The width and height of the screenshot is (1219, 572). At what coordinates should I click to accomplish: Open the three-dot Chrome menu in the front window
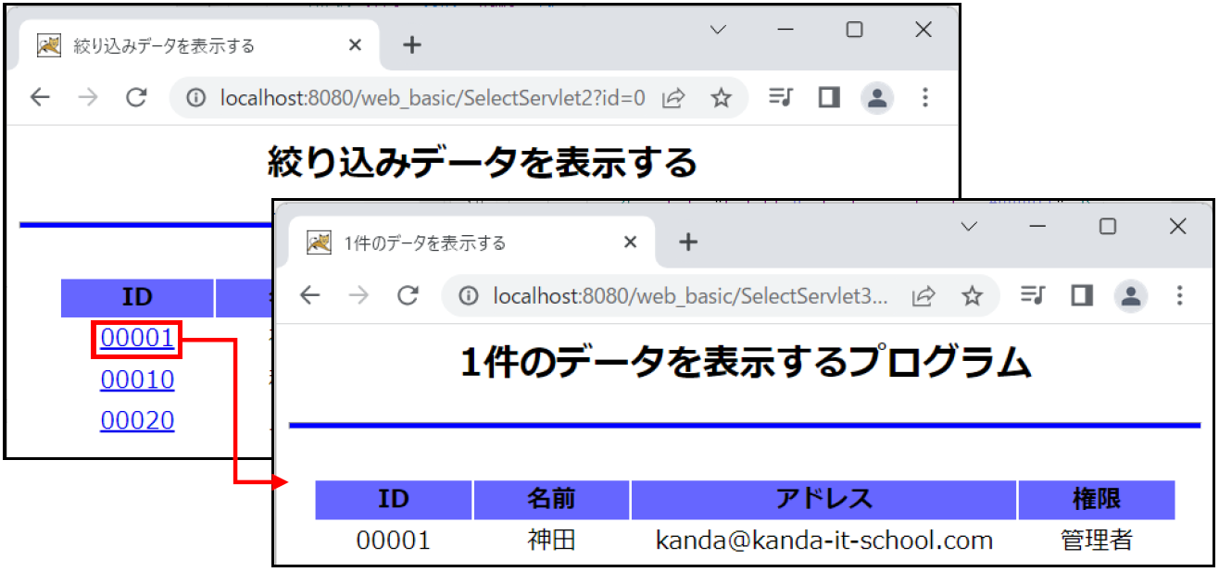click(1179, 295)
